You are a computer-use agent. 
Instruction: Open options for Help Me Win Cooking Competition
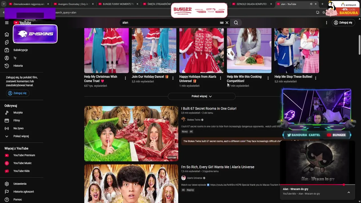(x=268, y=78)
